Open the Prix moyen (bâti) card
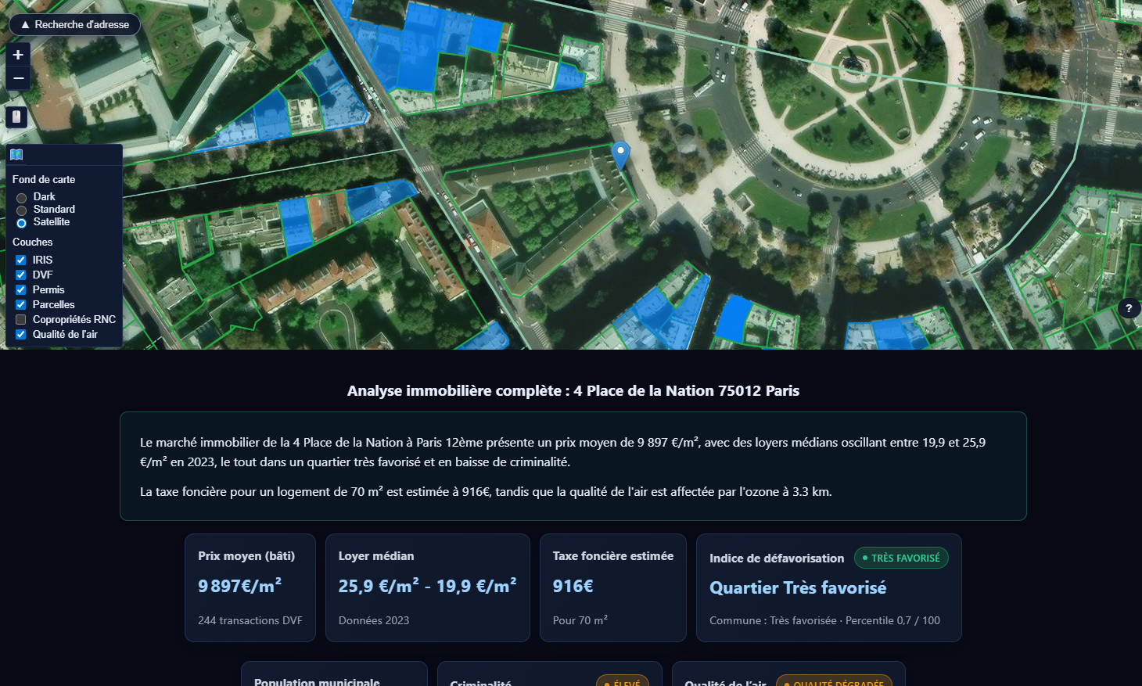1142x686 pixels. coord(250,587)
